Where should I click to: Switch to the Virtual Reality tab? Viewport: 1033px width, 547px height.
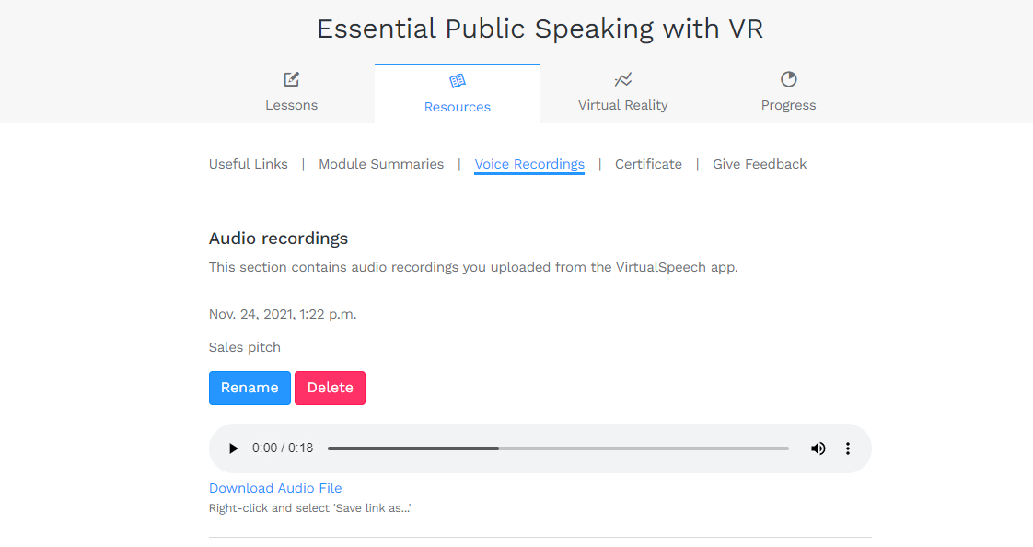pyautogui.click(x=622, y=94)
